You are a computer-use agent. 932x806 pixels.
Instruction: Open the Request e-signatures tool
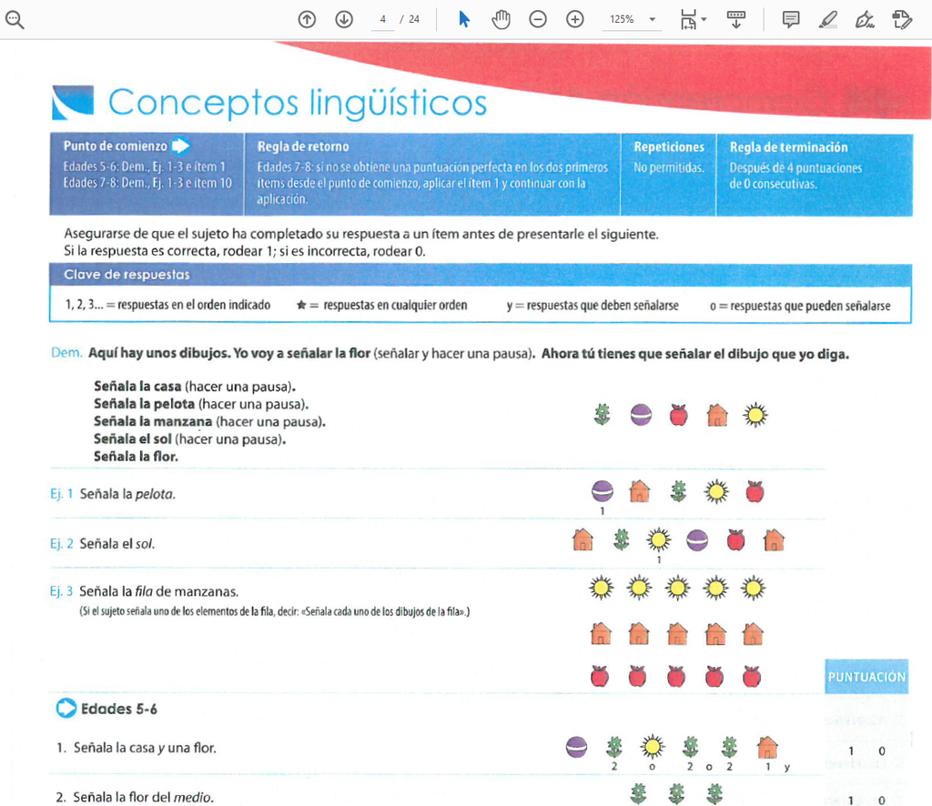coord(900,18)
